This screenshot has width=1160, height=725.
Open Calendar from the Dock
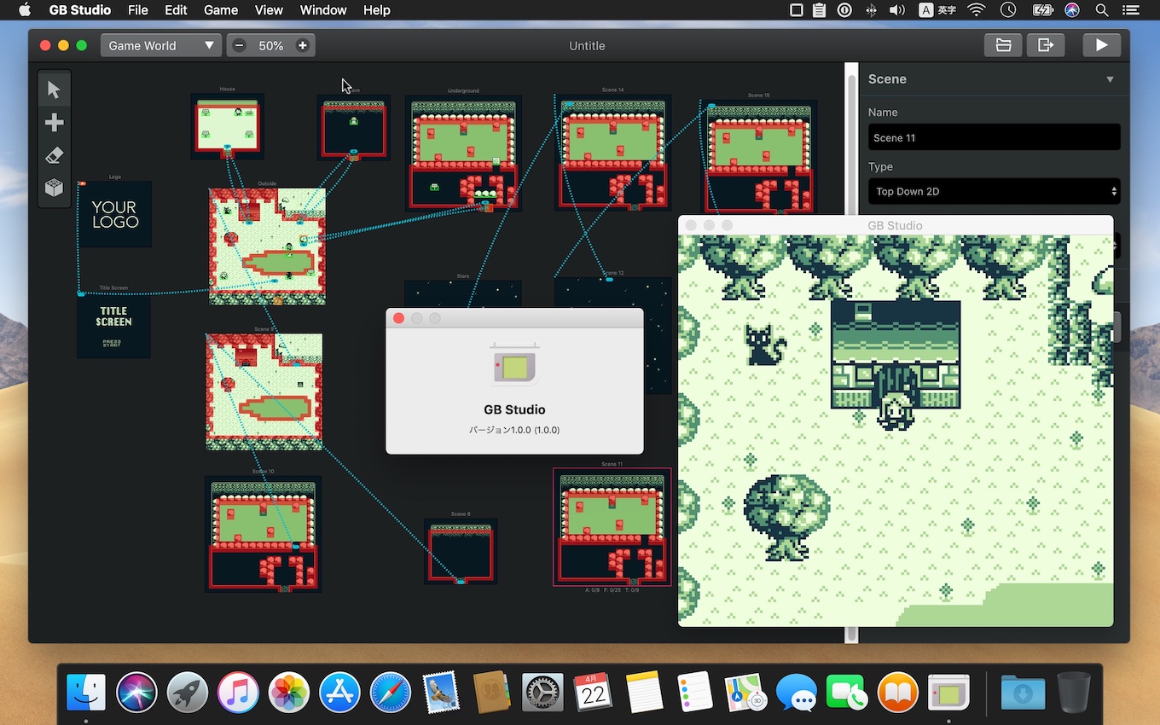coord(594,692)
